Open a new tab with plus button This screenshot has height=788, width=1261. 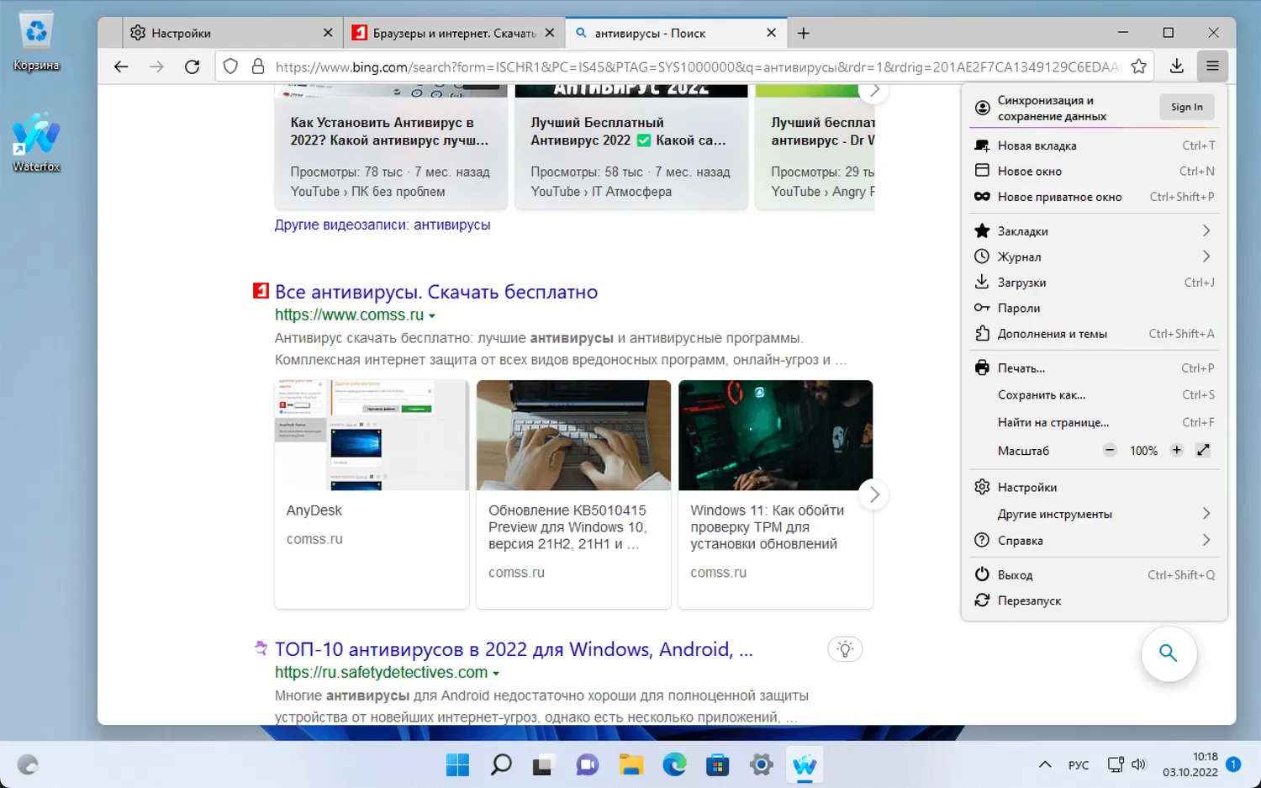pyautogui.click(x=804, y=34)
